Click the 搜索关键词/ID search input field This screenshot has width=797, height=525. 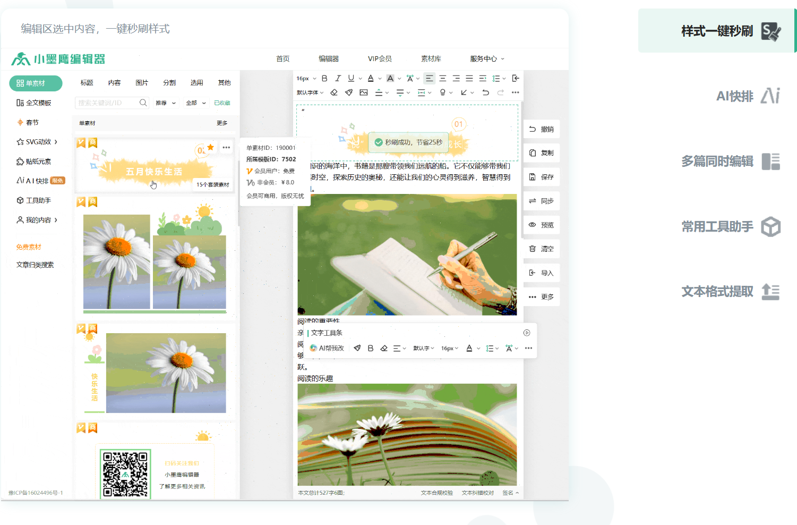pyautogui.click(x=106, y=103)
